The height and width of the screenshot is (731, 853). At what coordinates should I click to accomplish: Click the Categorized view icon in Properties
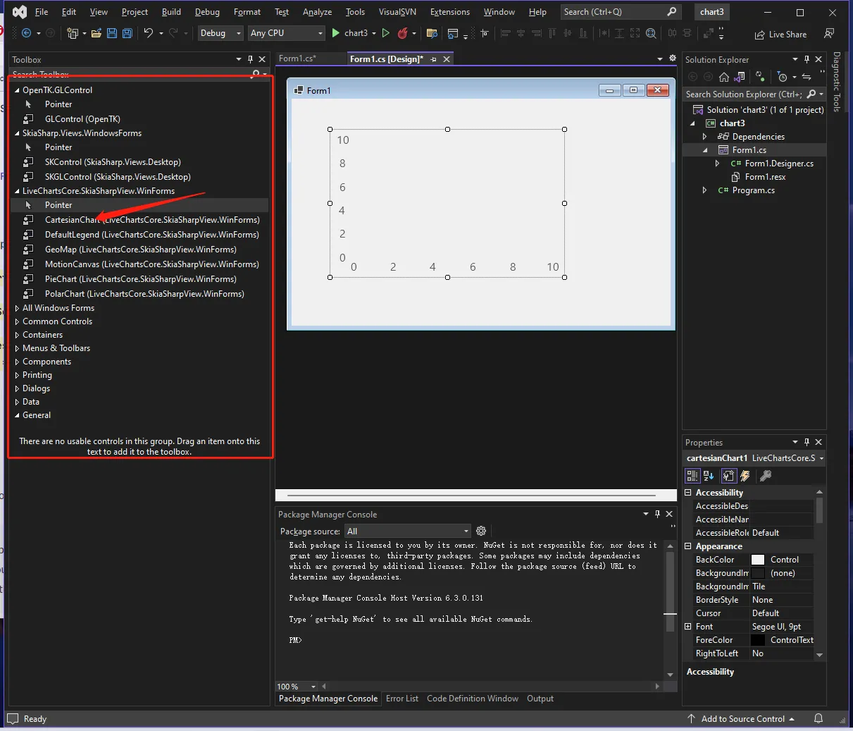click(x=692, y=476)
